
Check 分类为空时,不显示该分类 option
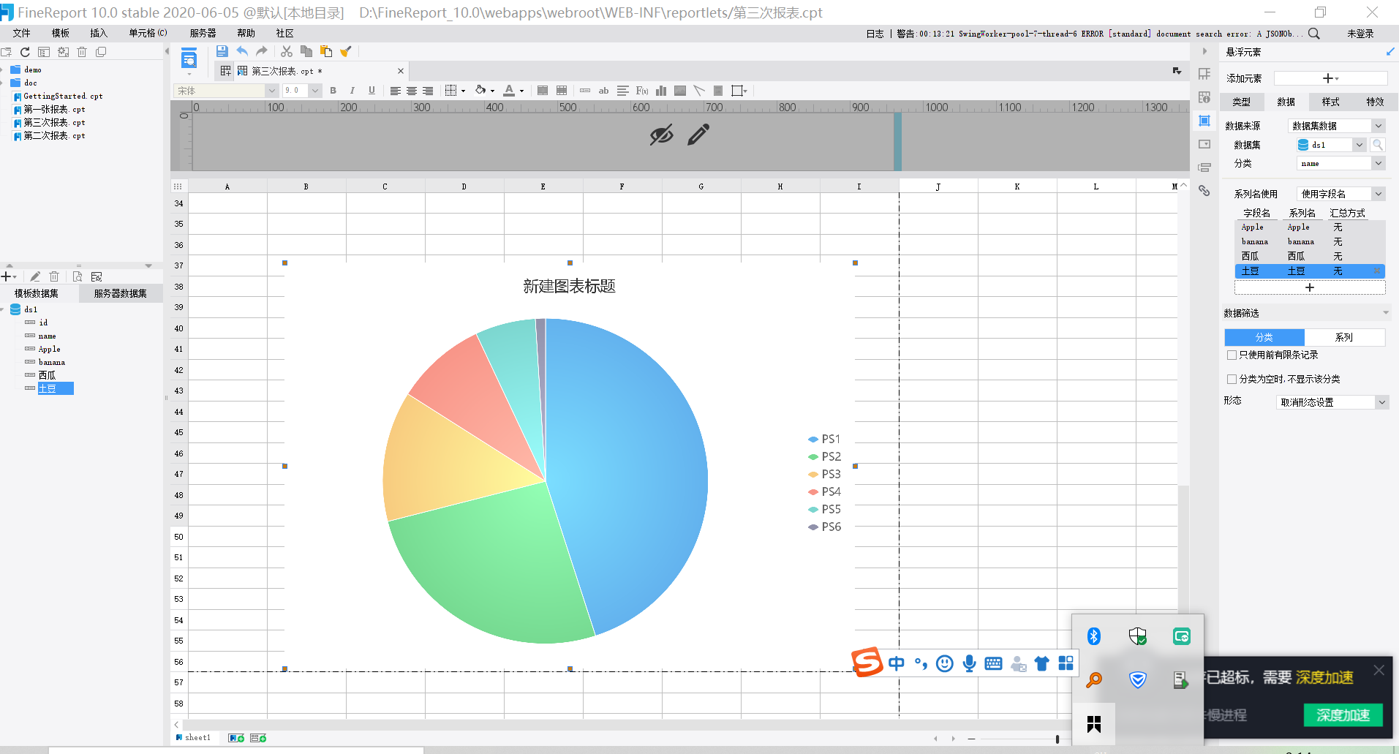(1232, 379)
